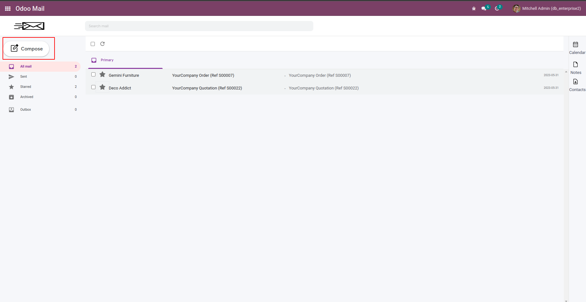
Task: Click the mail list scrollbar down arrow
Action: tap(566, 300)
